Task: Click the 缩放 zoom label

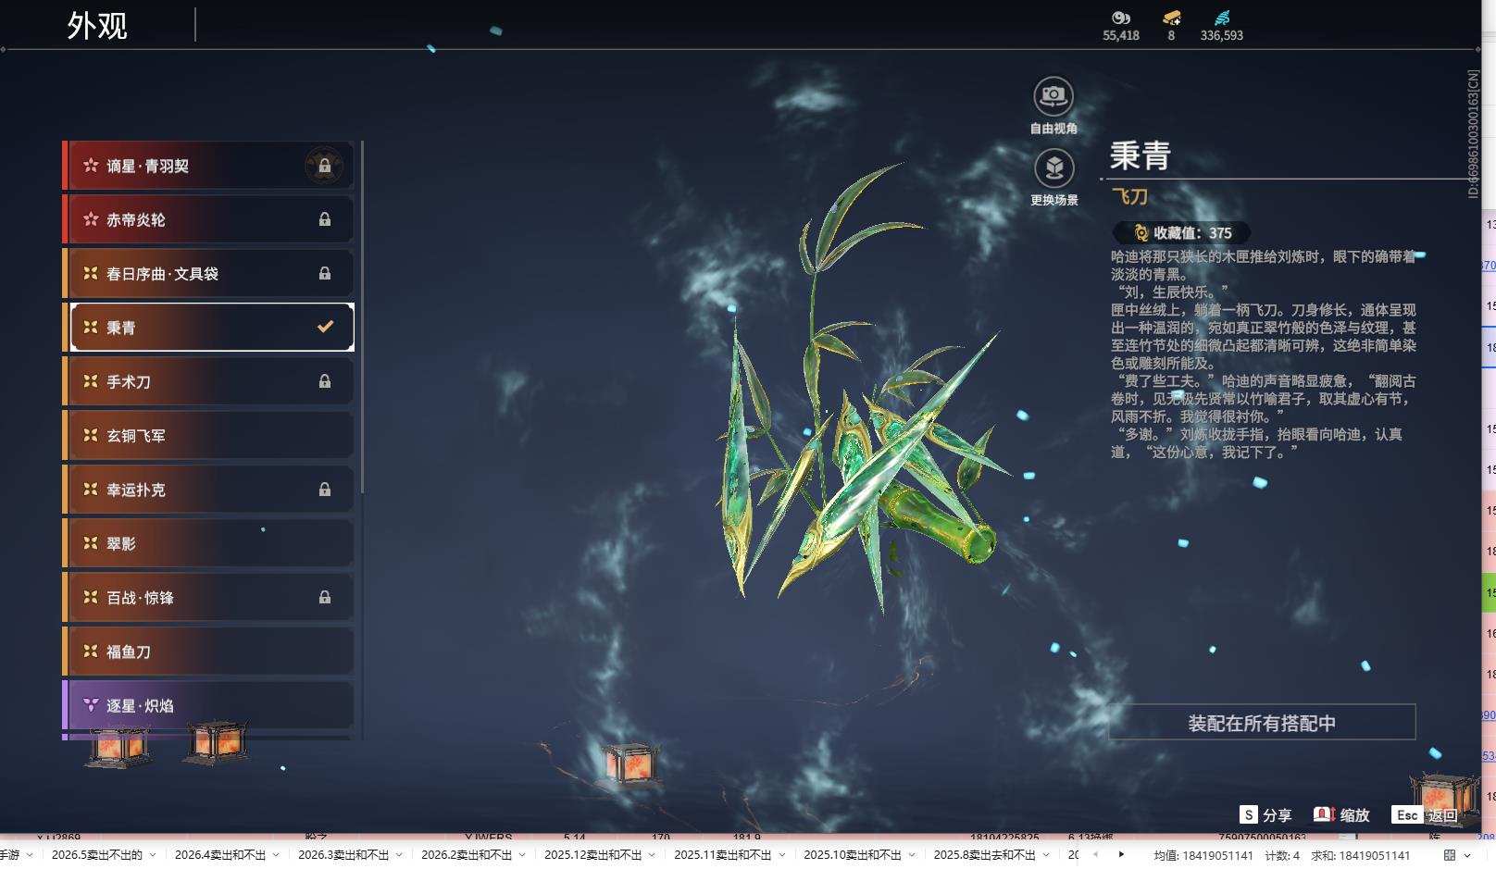Action: click(1354, 815)
